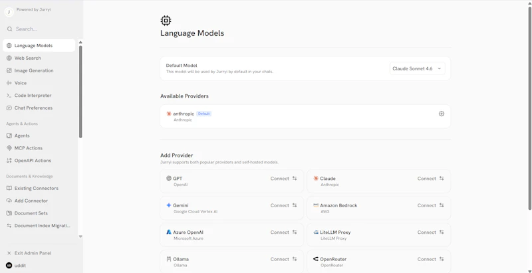Click the Add Provider heading
The height and width of the screenshot is (273, 532).
(176, 155)
